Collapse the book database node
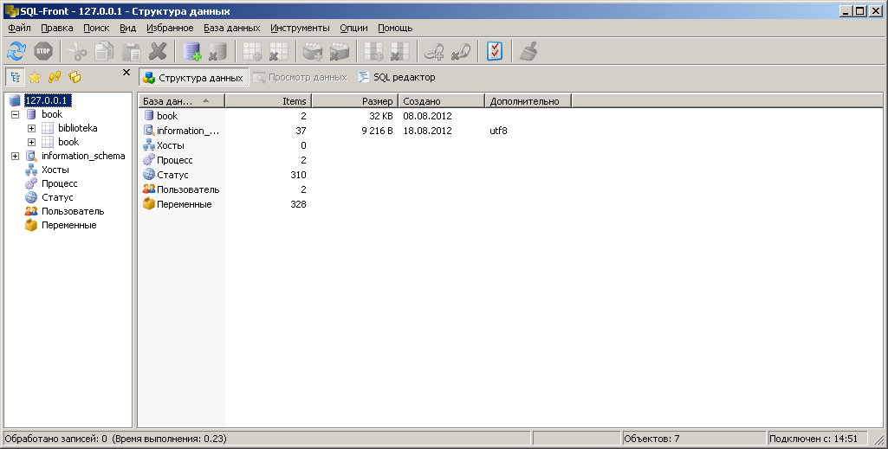This screenshot has width=888, height=449. point(16,114)
